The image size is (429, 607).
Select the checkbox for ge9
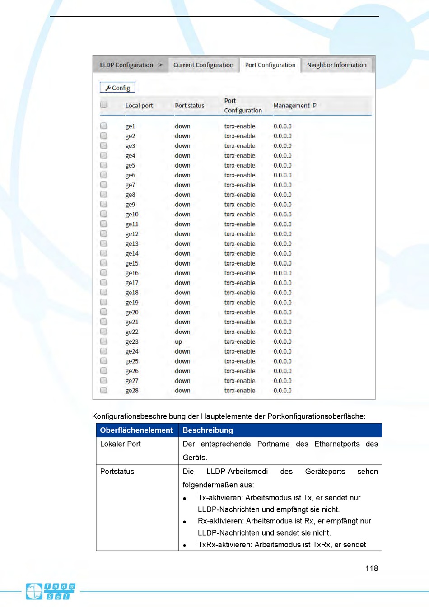(x=104, y=204)
